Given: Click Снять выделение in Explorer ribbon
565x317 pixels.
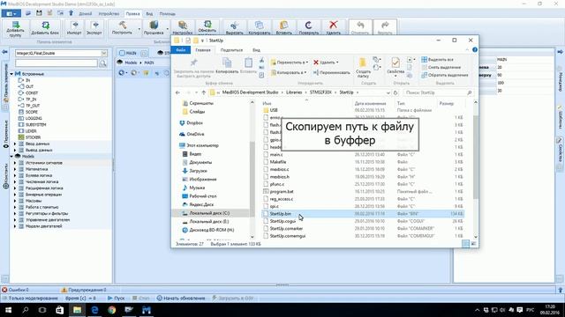Looking at the screenshot, I should tap(441, 67).
